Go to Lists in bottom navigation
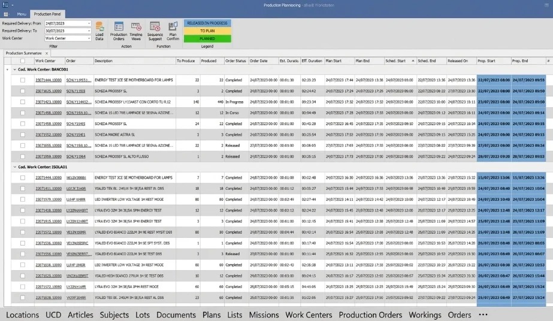Image resolution: width=553 pixels, height=321 pixels. (x=235, y=315)
